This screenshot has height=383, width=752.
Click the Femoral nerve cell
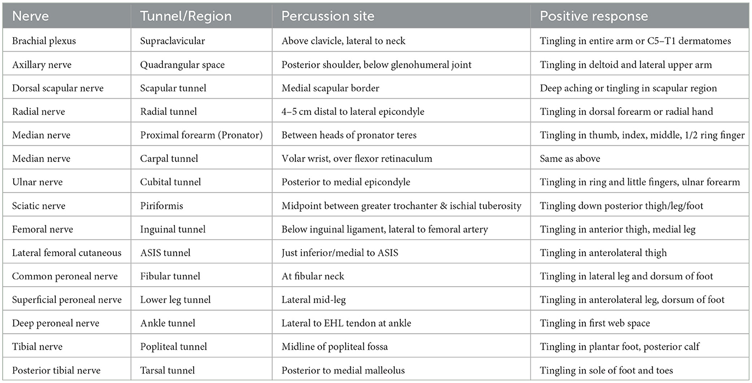[42, 229]
